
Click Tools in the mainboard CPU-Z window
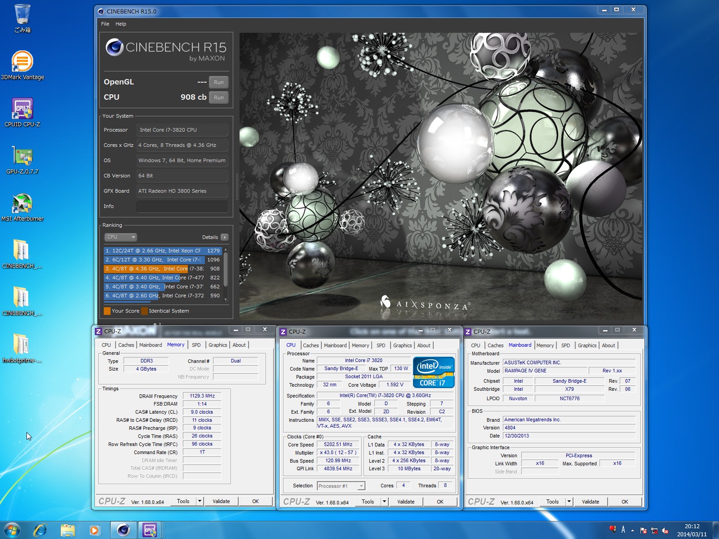click(553, 502)
